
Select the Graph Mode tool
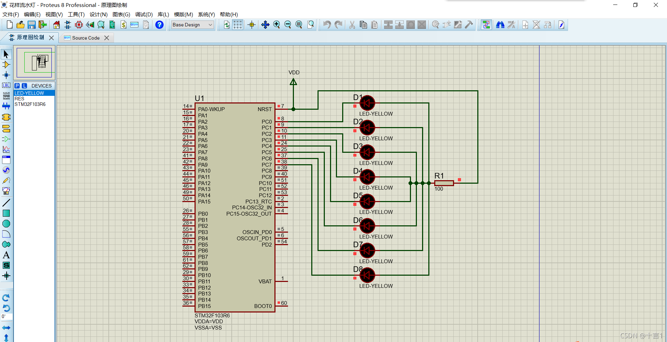[6, 149]
